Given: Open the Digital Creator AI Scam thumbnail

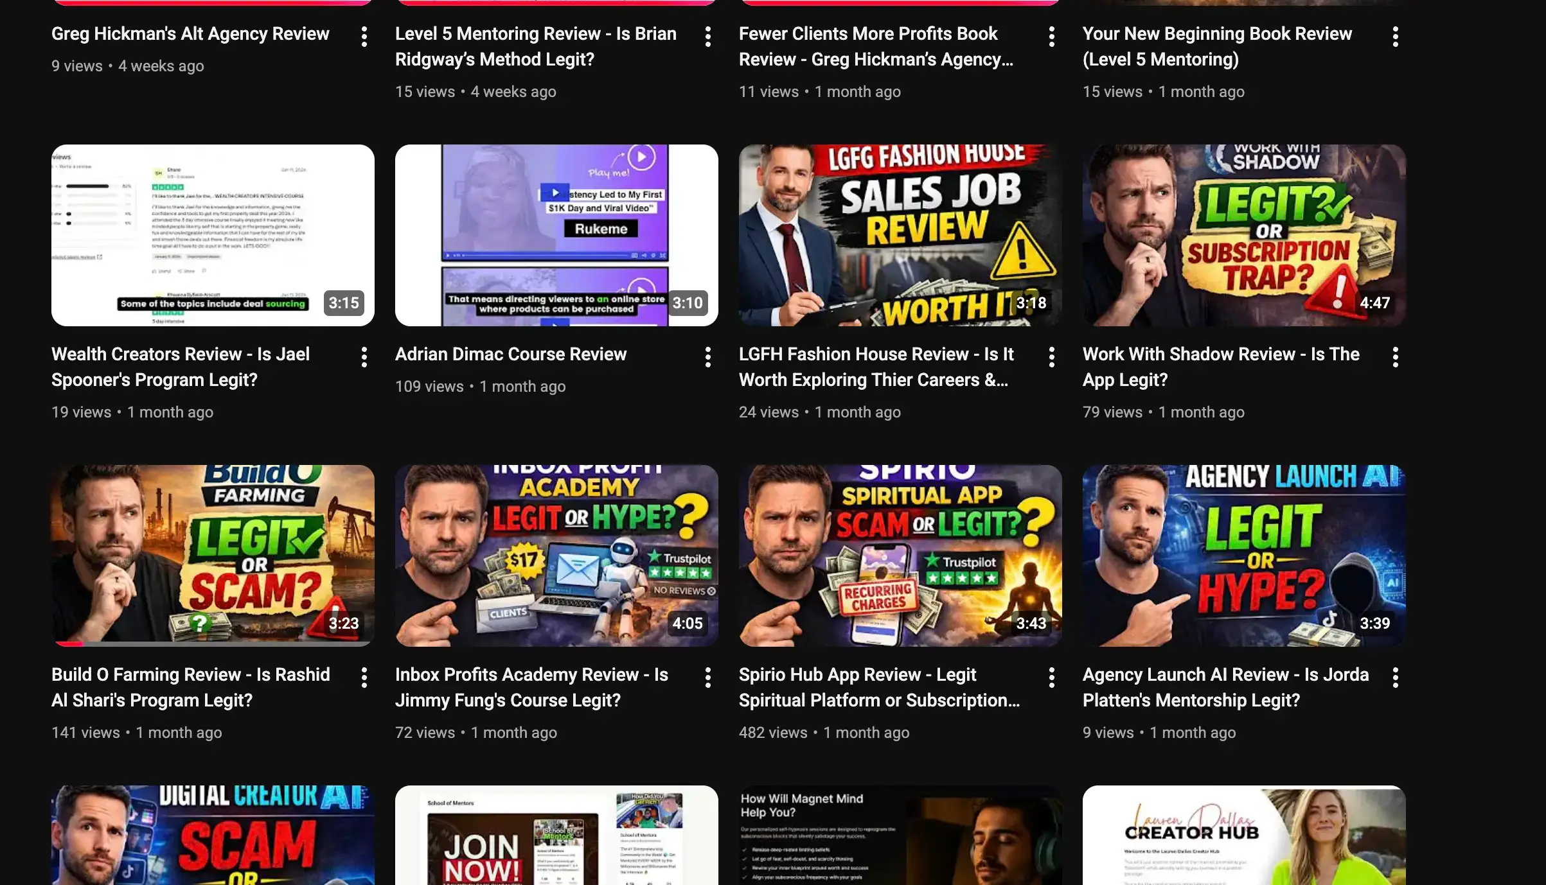Looking at the screenshot, I should (213, 835).
